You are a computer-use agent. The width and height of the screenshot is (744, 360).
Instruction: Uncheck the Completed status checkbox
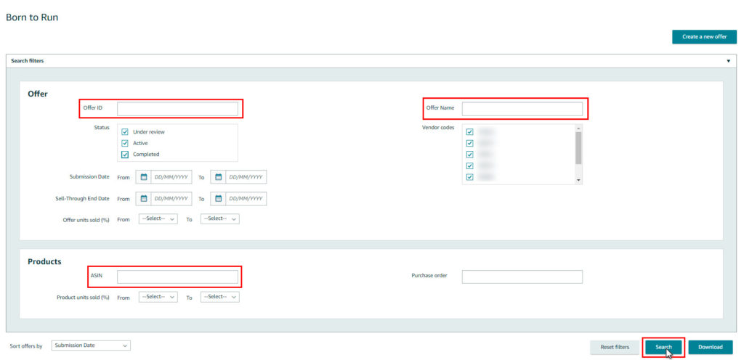pos(125,155)
